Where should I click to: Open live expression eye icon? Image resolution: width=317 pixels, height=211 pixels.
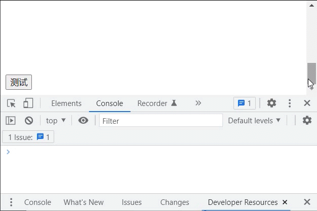point(83,121)
